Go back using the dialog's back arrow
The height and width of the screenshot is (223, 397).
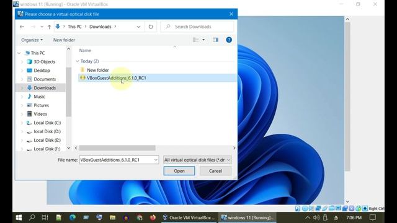tap(22, 27)
